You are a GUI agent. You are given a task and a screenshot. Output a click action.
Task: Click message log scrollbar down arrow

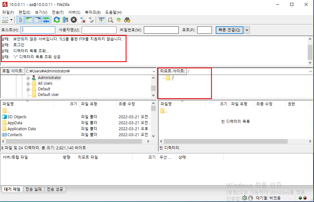click(x=310, y=63)
